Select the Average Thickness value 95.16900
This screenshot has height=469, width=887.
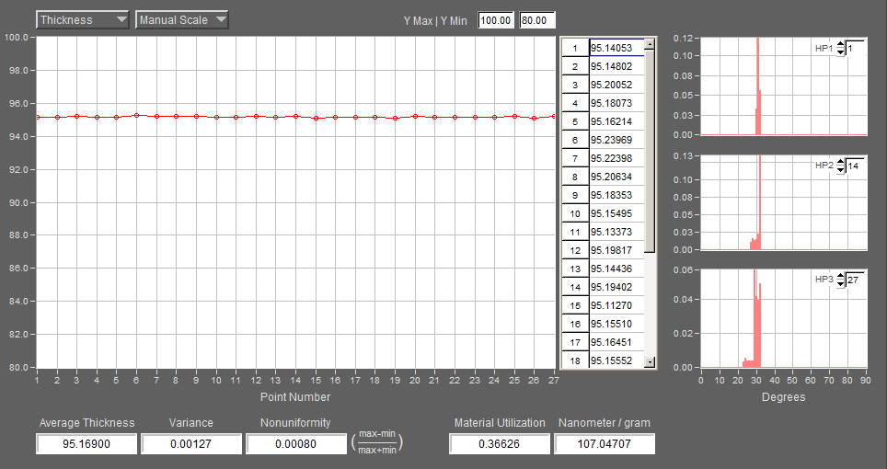86,443
